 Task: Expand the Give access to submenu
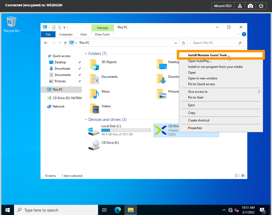pyautogui.click(x=259, y=92)
